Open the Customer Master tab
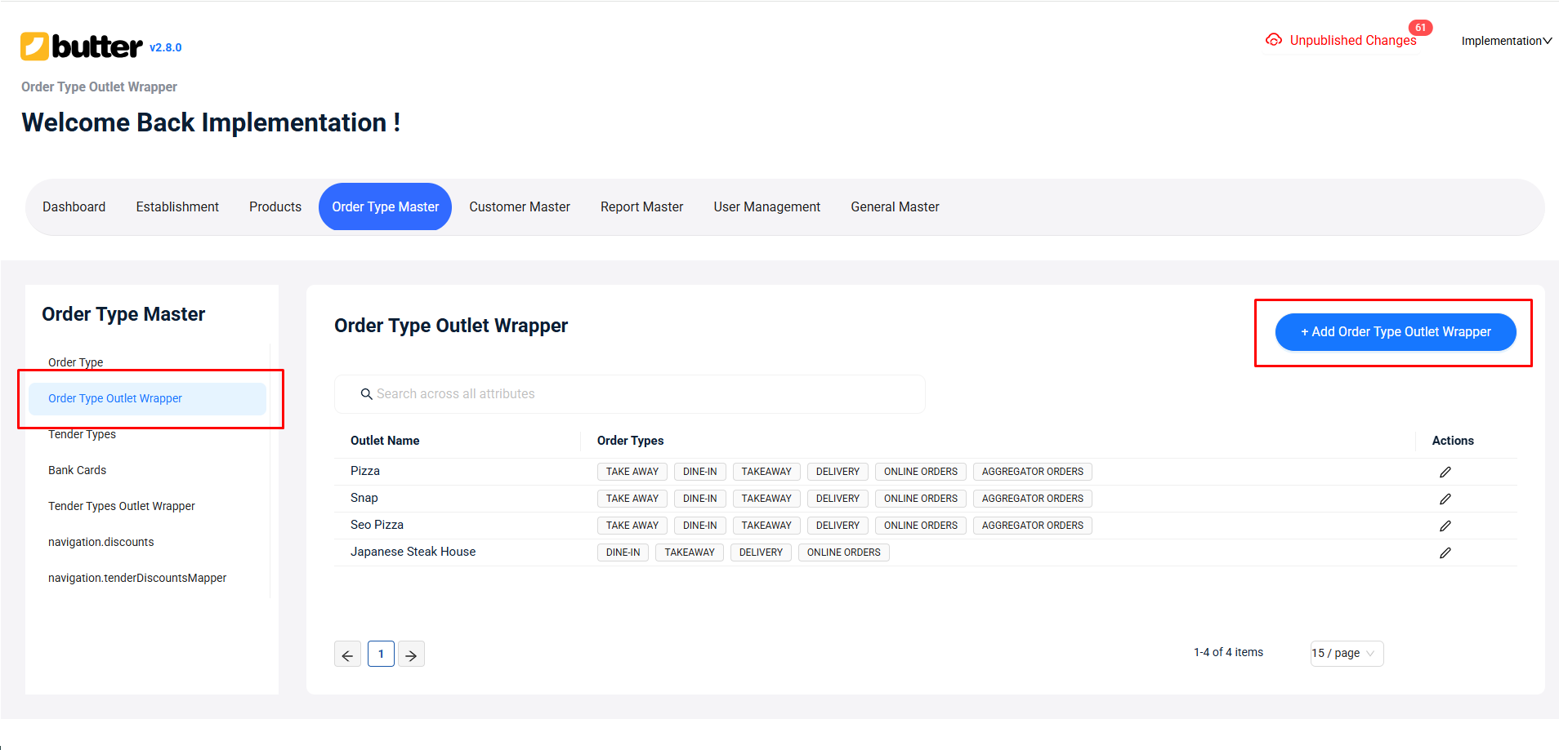This screenshot has height=750, width=1559. point(519,207)
